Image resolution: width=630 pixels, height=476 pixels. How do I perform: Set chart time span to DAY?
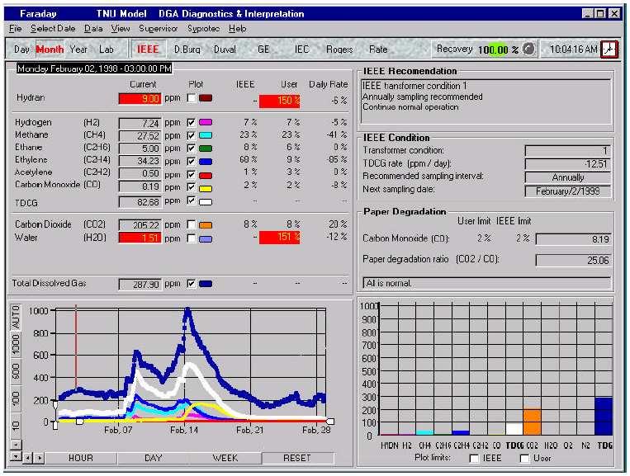[x=153, y=458]
